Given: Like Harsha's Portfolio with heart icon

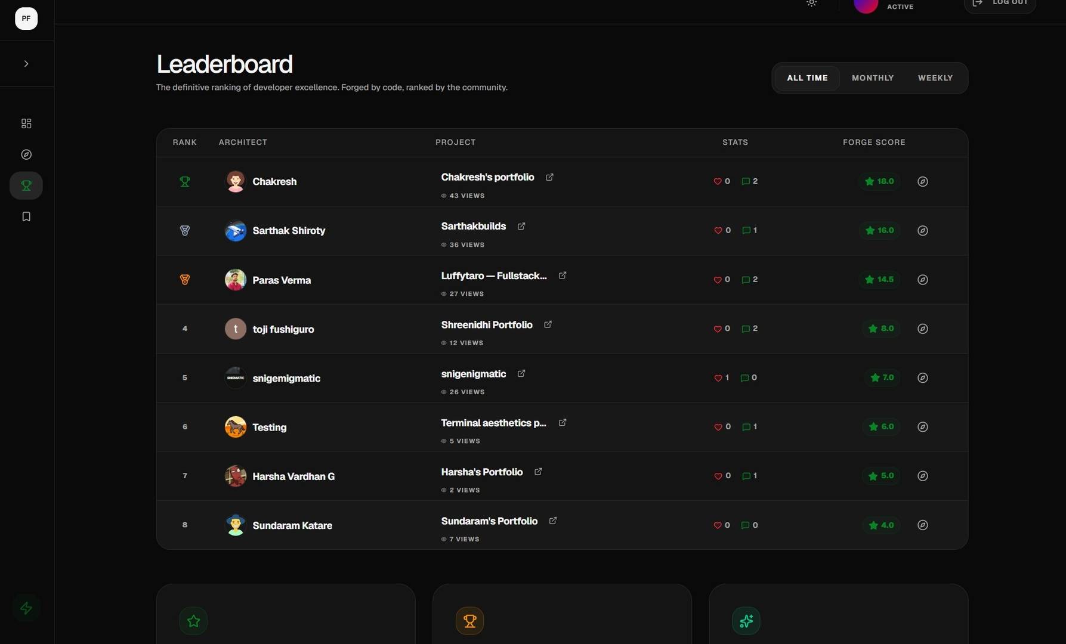Looking at the screenshot, I should click(718, 476).
